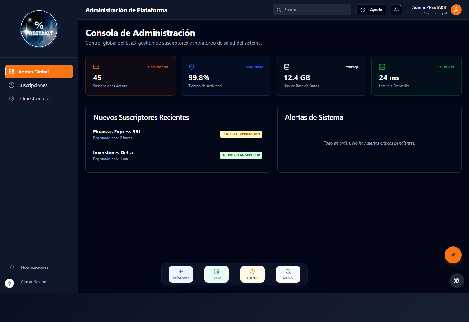Click the orange user avatar icon
469x322 pixels.
click(456, 10)
